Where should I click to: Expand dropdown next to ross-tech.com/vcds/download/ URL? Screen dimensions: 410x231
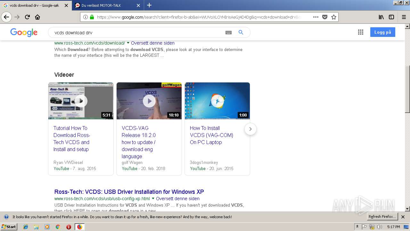pyautogui.click(x=128, y=43)
